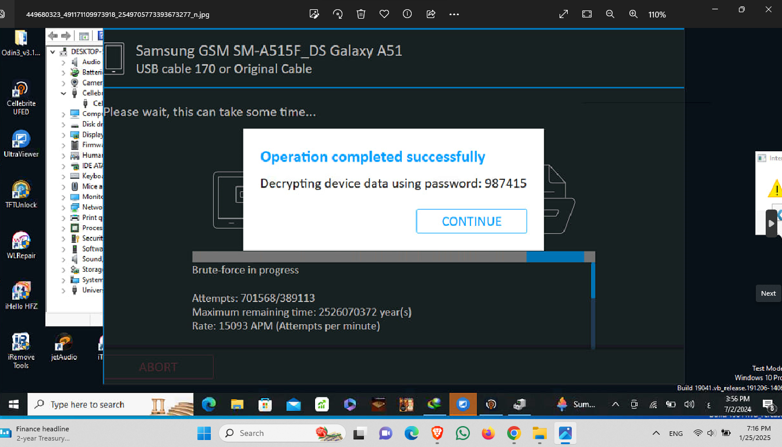
Task: Open Mail on the Windows 10 taskbar
Action: pyautogui.click(x=293, y=404)
